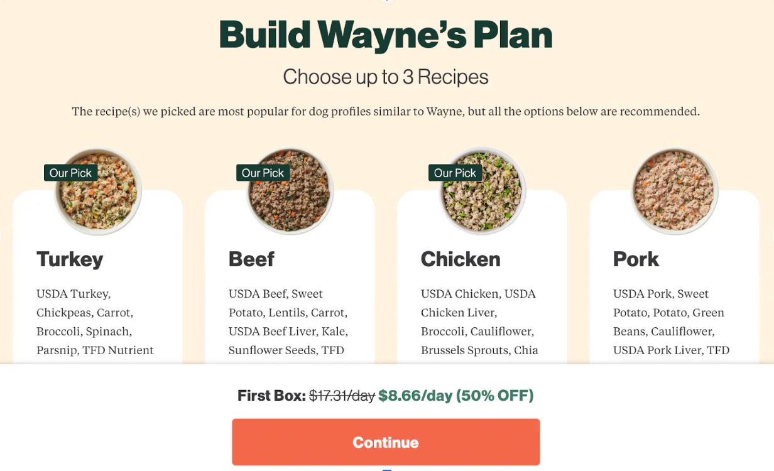The image size is (774, 471).
Task: Click the "Choose up to 3 Recipes" subtitle
Action: pyautogui.click(x=385, y=77)
